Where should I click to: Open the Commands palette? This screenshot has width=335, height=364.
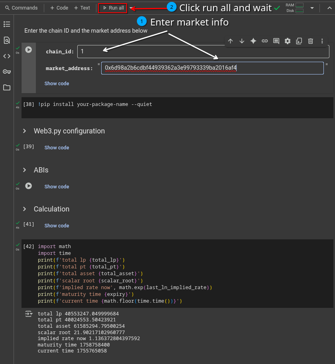pos(22,8)
